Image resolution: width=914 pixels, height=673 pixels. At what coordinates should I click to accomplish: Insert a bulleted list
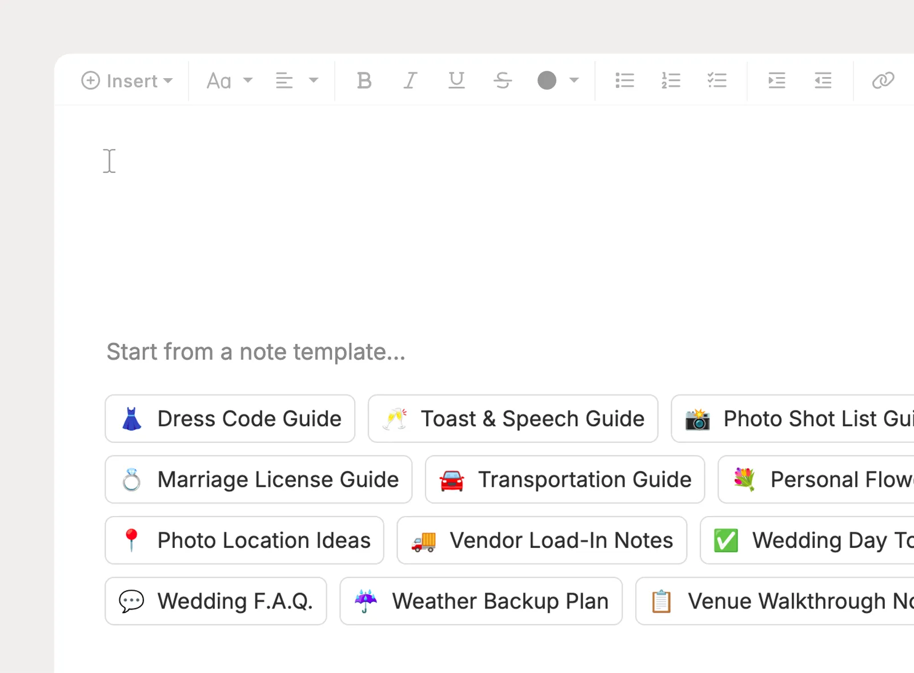pos(625,80)
